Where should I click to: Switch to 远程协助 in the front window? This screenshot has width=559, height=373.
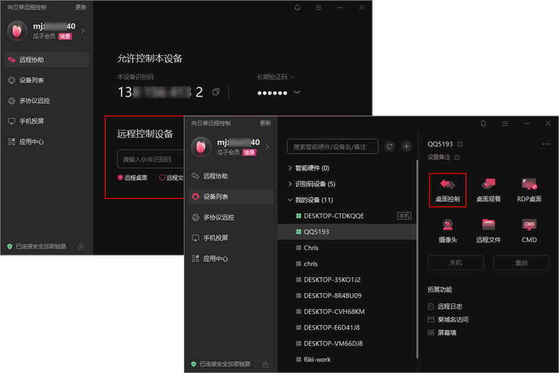point(230,176)
